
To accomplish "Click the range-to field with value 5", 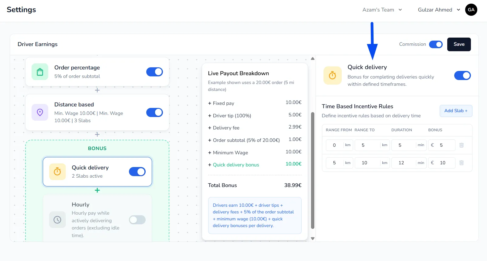I will (372, 145).
